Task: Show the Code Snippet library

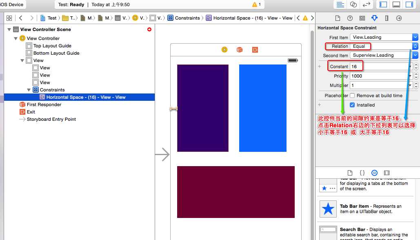Action: (362, 173)
